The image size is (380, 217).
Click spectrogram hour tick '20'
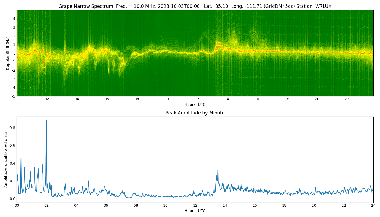click(x=317, y=99)
